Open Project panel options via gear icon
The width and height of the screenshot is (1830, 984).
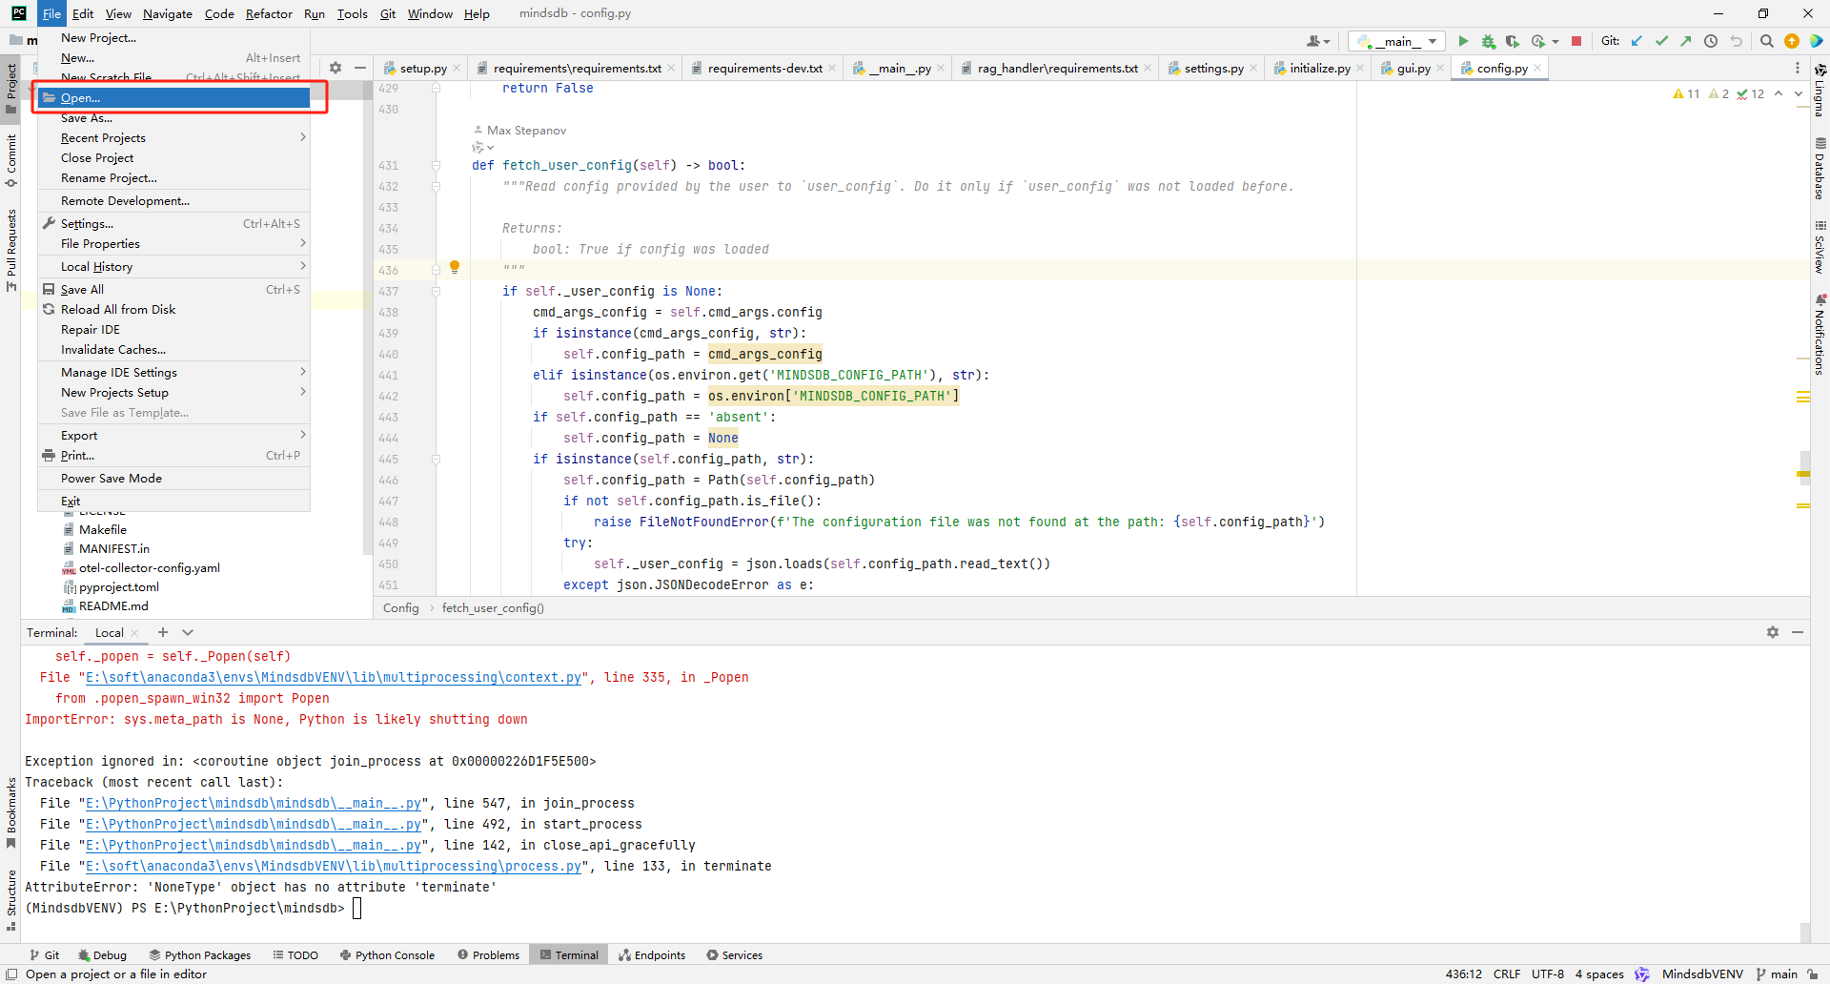335,68
